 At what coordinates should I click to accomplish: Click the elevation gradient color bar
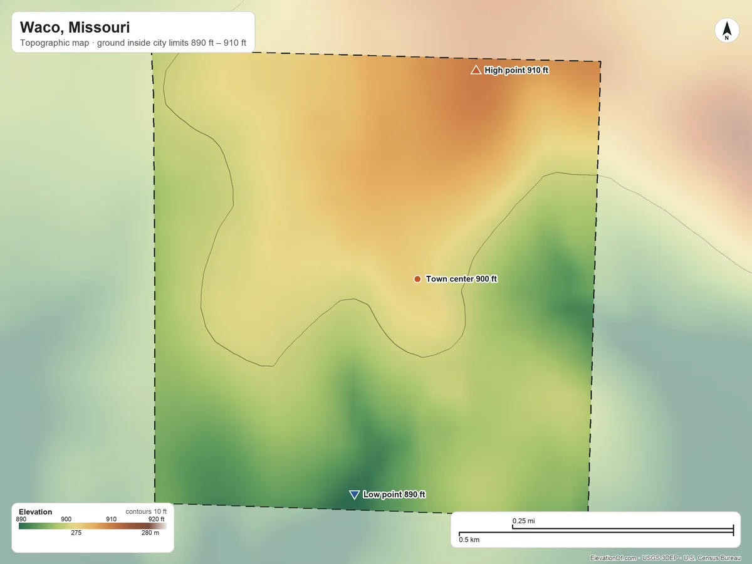[x=92, y=526]
